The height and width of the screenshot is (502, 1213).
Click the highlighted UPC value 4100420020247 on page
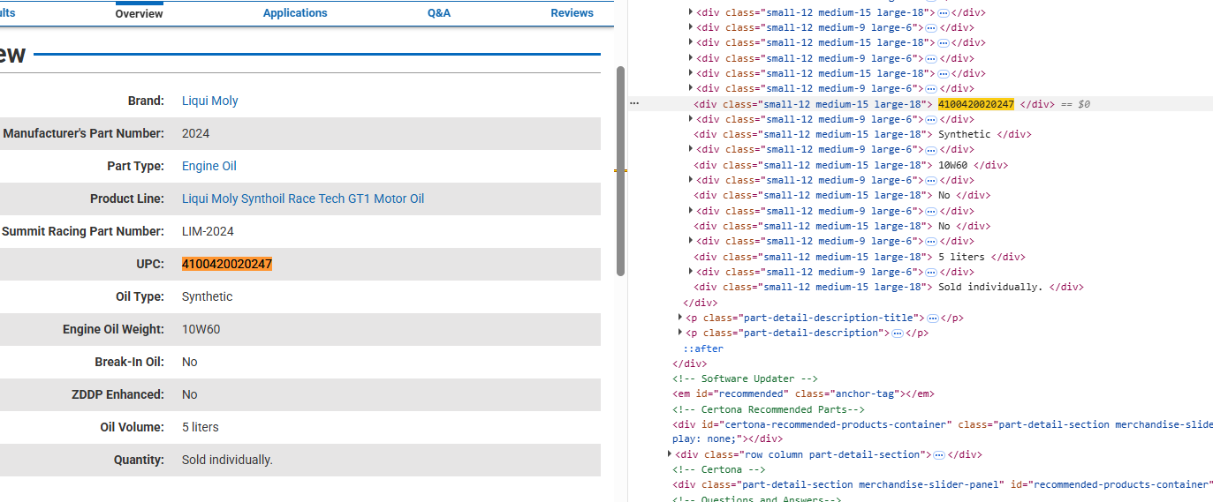tap(227, 264)
